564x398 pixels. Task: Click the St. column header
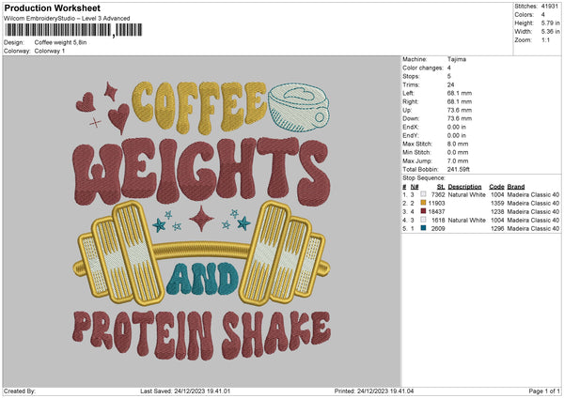(440, 186)
